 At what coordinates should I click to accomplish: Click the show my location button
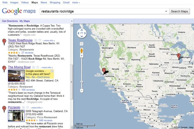click(81, 44)
